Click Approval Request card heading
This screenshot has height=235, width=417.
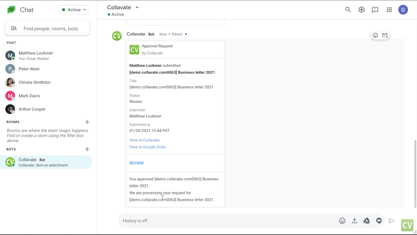pyautogui.click(x=157, y=46)
